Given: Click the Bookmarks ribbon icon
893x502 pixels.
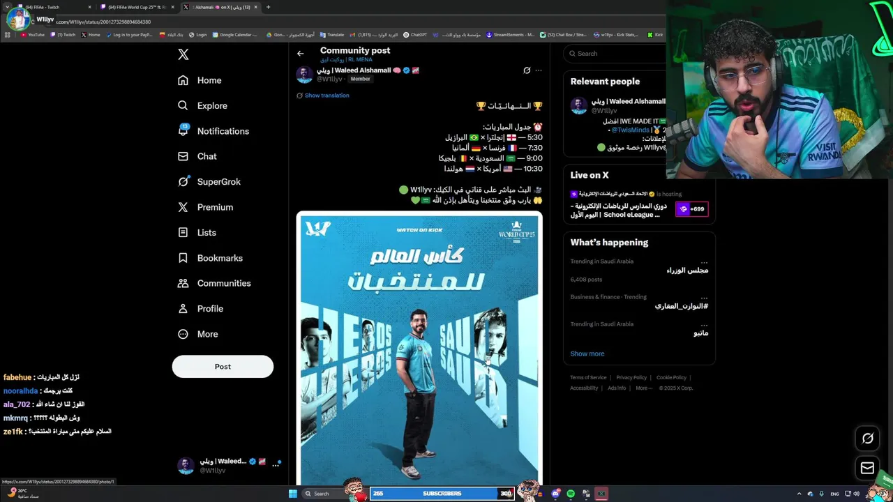Looking at the screenshot, I should [183, 258].
